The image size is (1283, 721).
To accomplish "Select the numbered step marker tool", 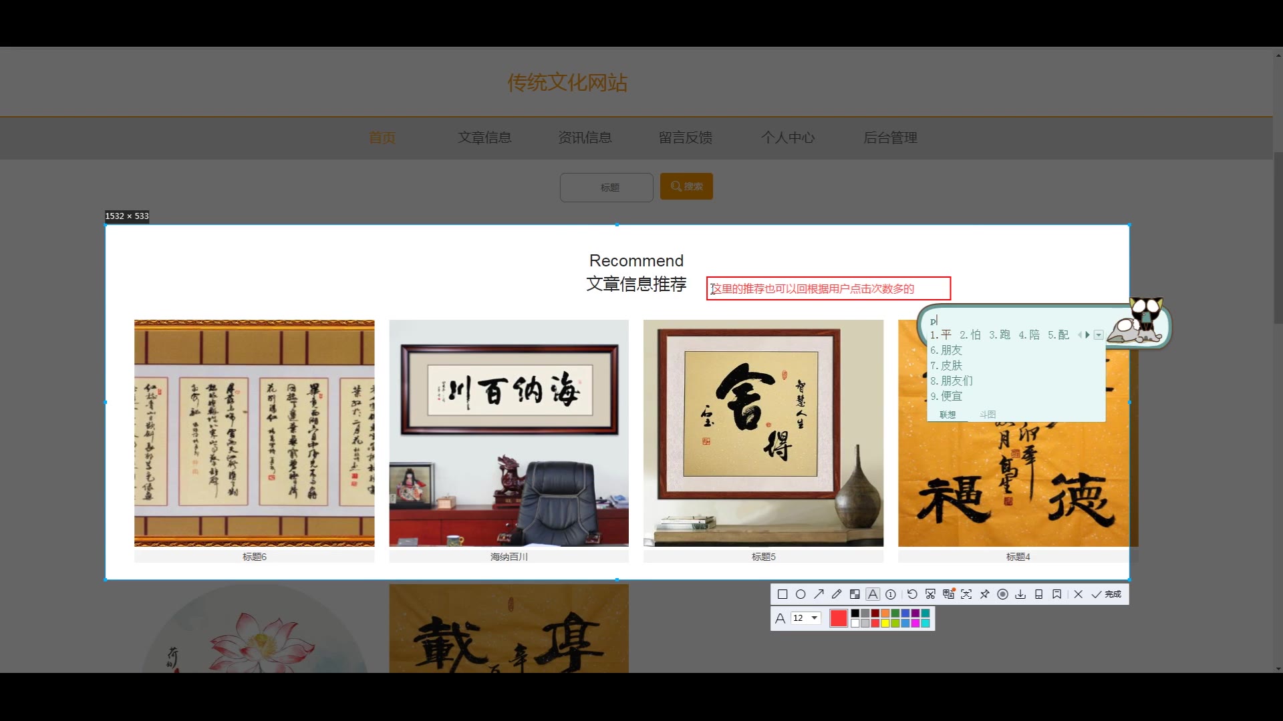I will click(891, 594).
